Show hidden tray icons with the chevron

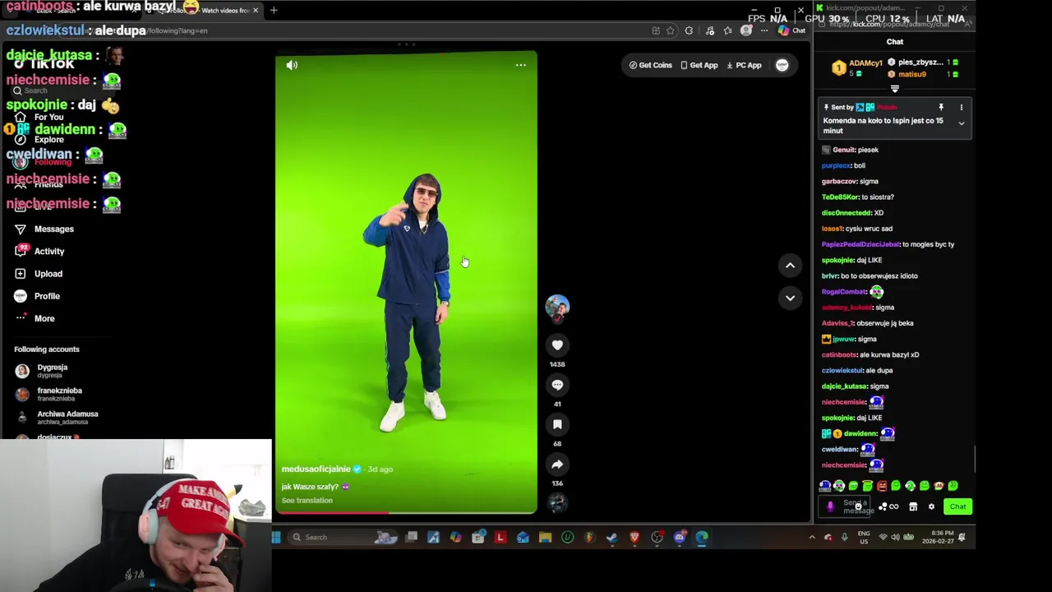(x=812, y=537)
